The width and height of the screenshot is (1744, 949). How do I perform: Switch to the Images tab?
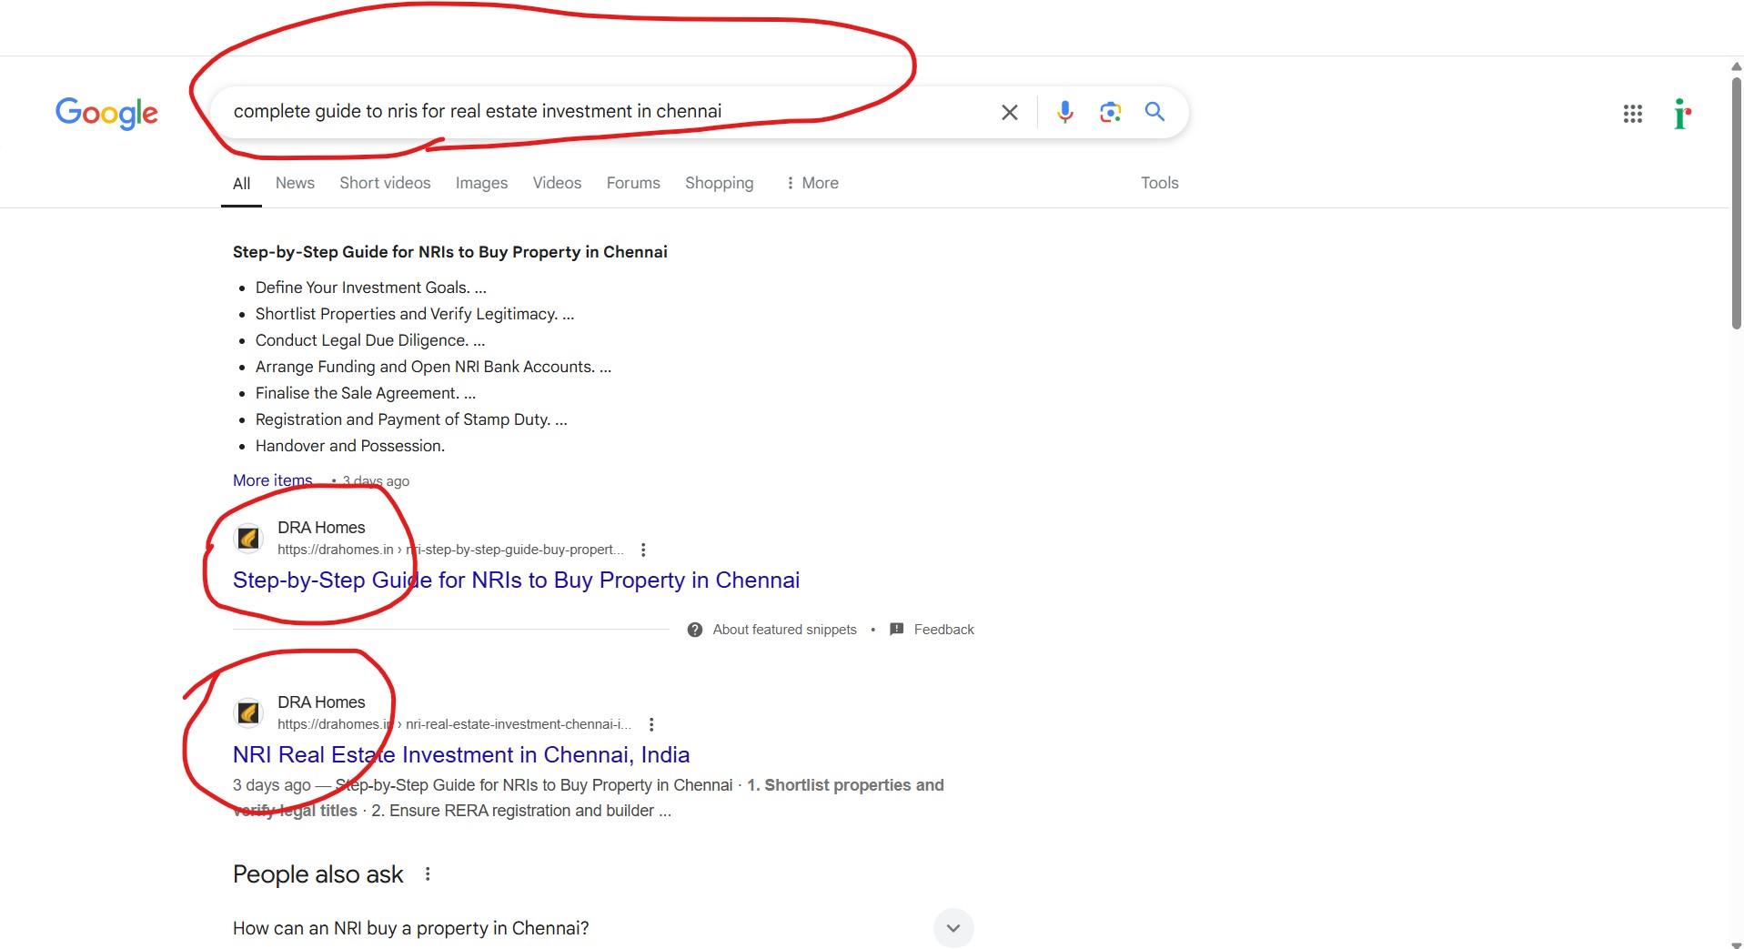pos(481,183)
